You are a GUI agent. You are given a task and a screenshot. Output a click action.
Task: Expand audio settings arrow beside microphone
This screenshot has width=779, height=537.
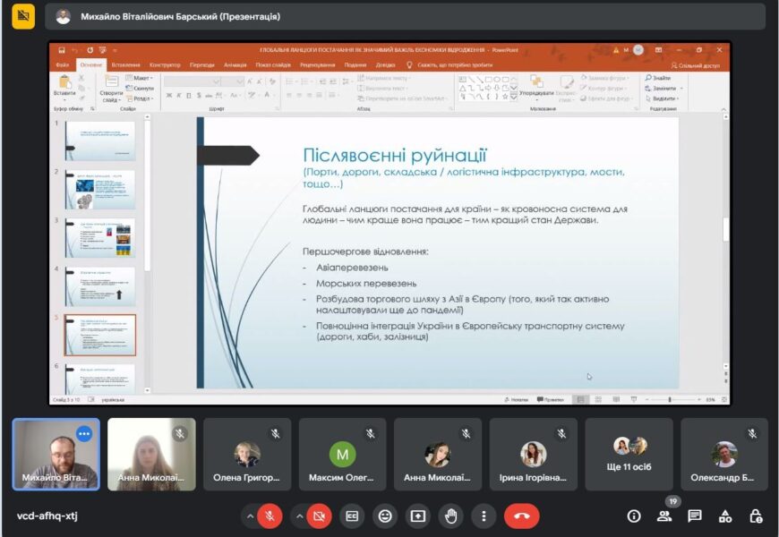coord(249,516)
